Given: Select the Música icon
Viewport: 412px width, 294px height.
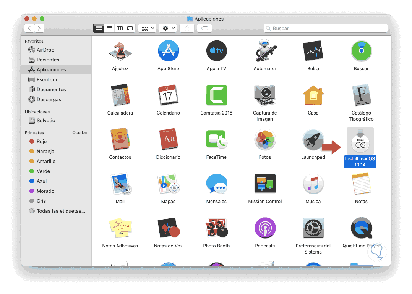Looking at the screenshot, I should [x=313, y=184].
